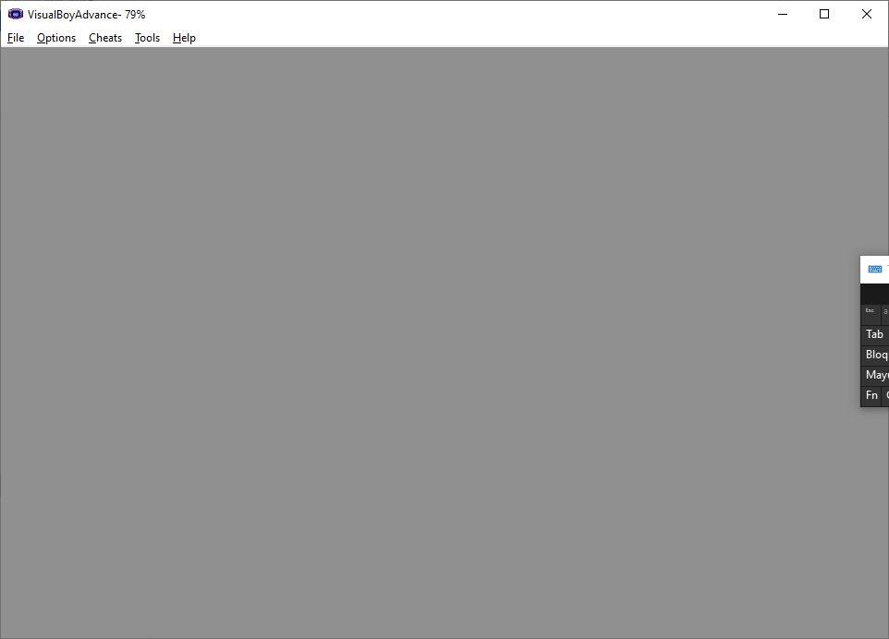The image size is (889, 639).
Task: Maximize the VisualBoyAdvance window
Action: click(x=824, y=14)
